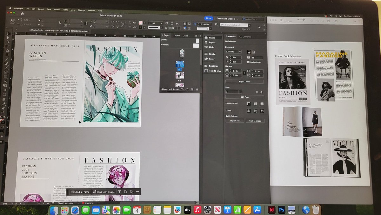This screenshot has width=381, height=215.
Task: Click the Share button
Action: click(x=209, y=18)
